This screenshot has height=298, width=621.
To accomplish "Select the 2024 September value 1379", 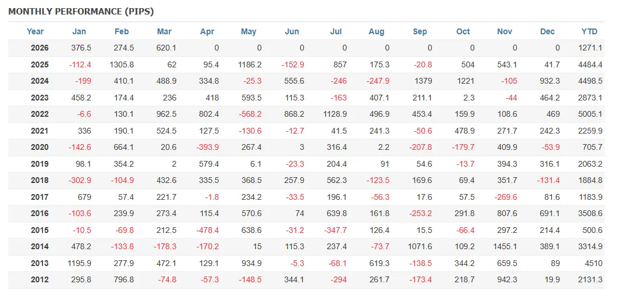I will [x=422, y=81].
